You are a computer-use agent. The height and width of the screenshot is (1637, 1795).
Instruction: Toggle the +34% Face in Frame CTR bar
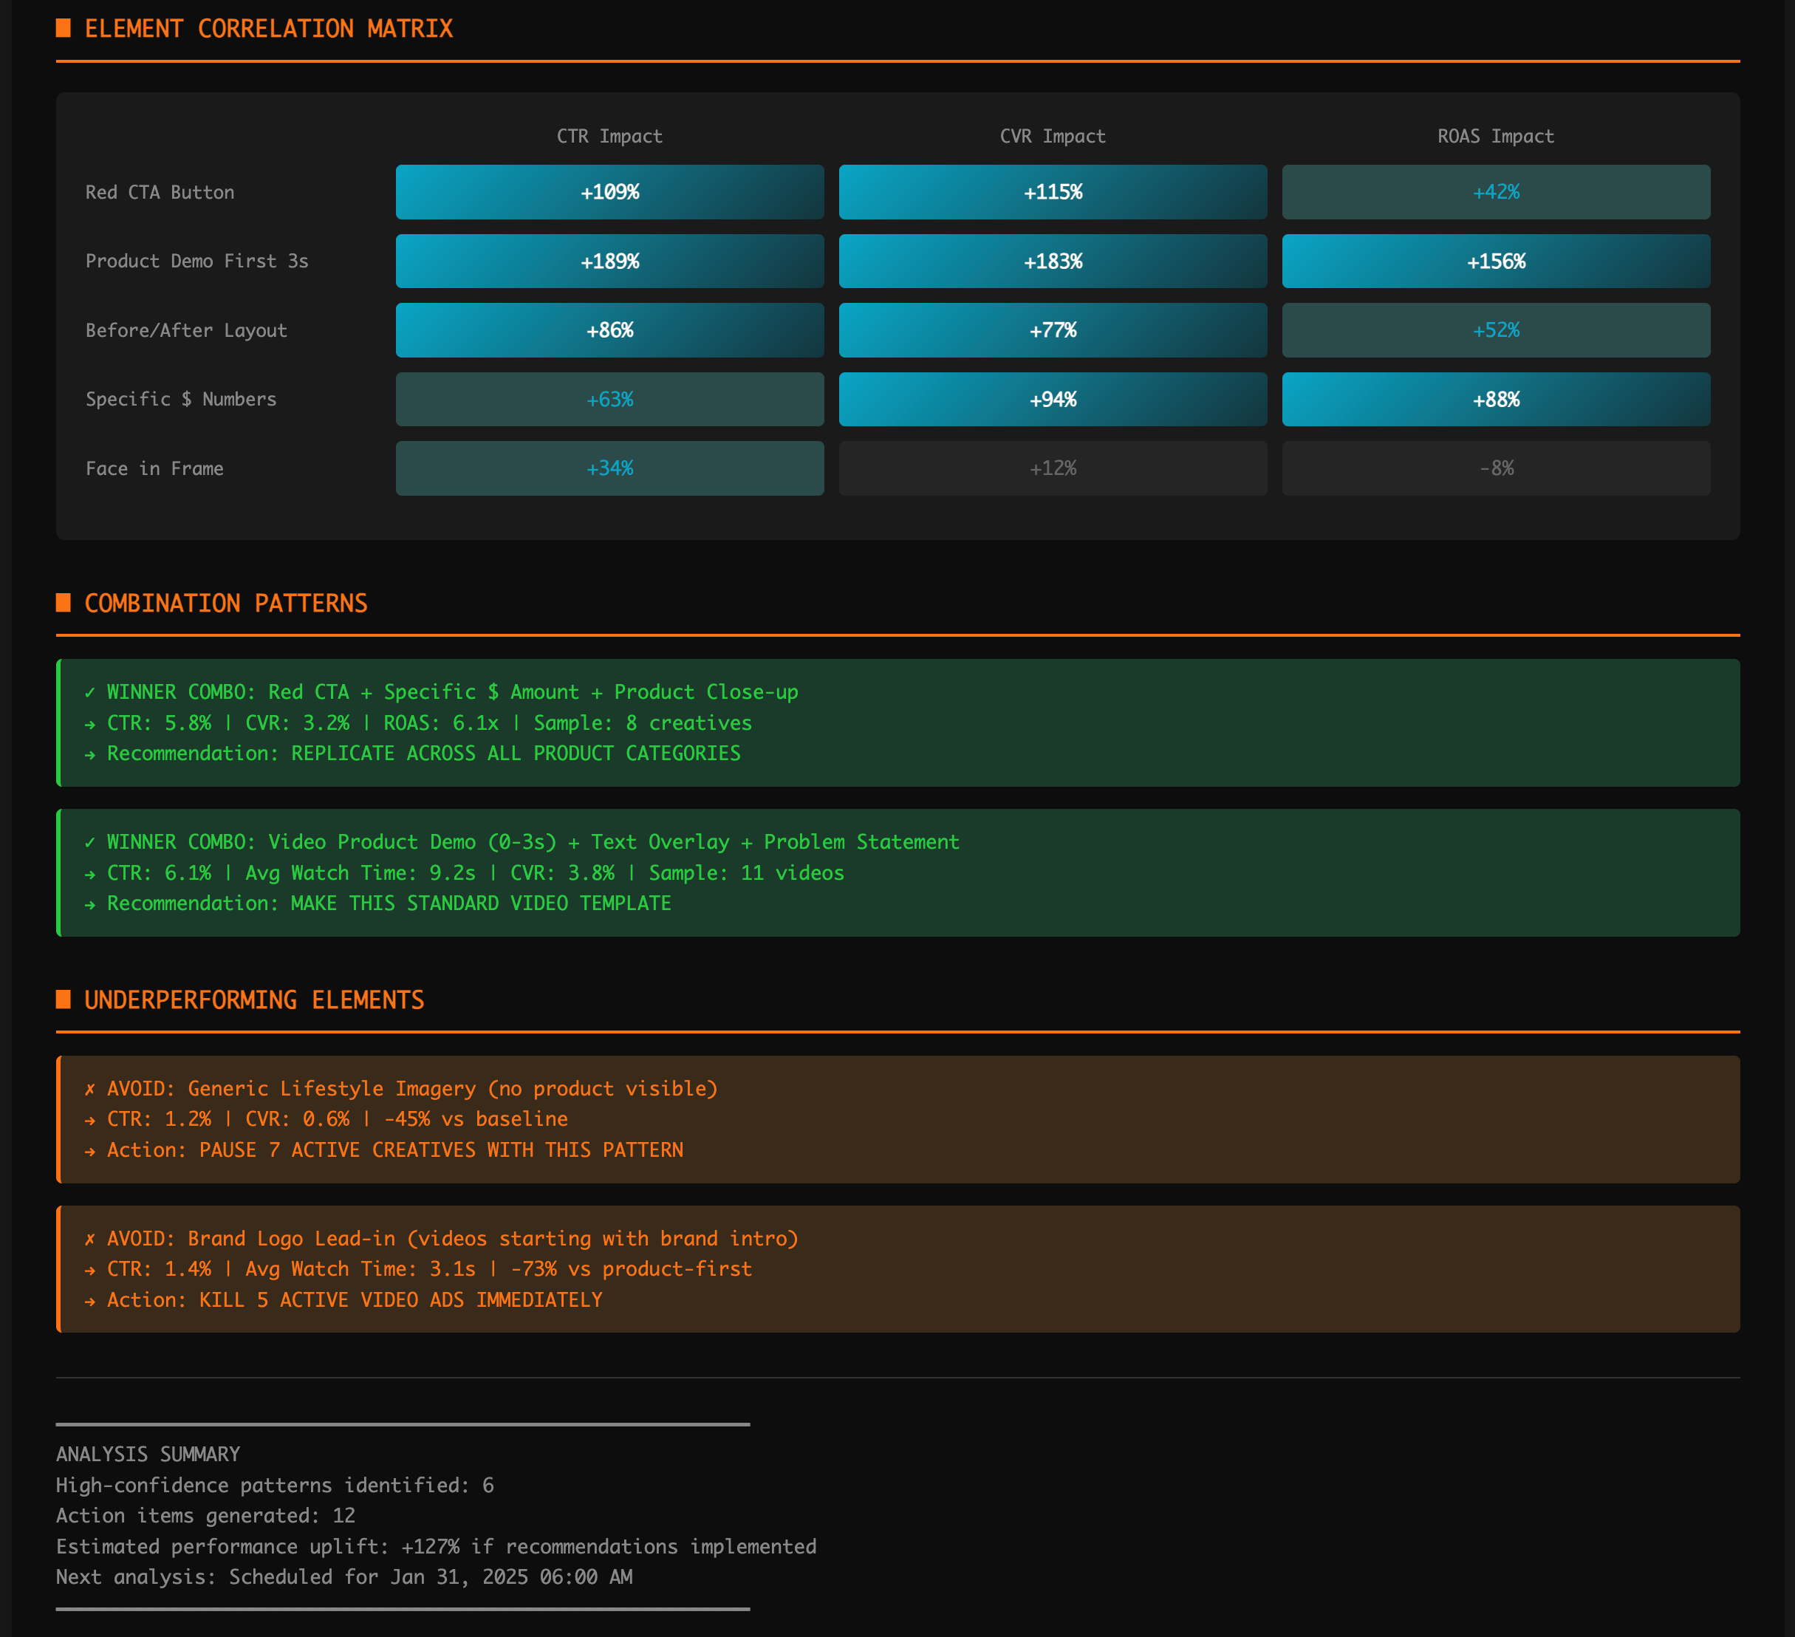click(x=609, y=468)
